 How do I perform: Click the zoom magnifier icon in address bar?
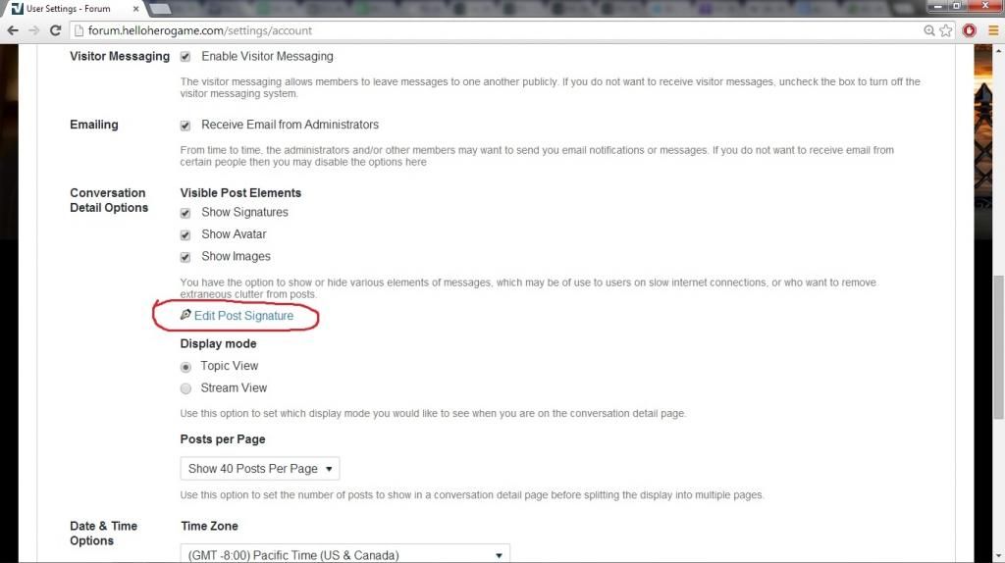tap(928, 30)
